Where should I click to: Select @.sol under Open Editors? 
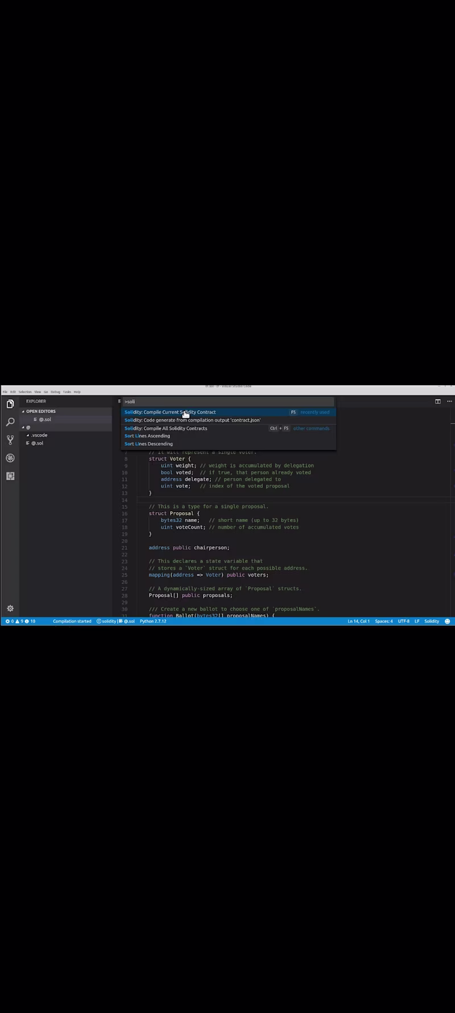45,419
